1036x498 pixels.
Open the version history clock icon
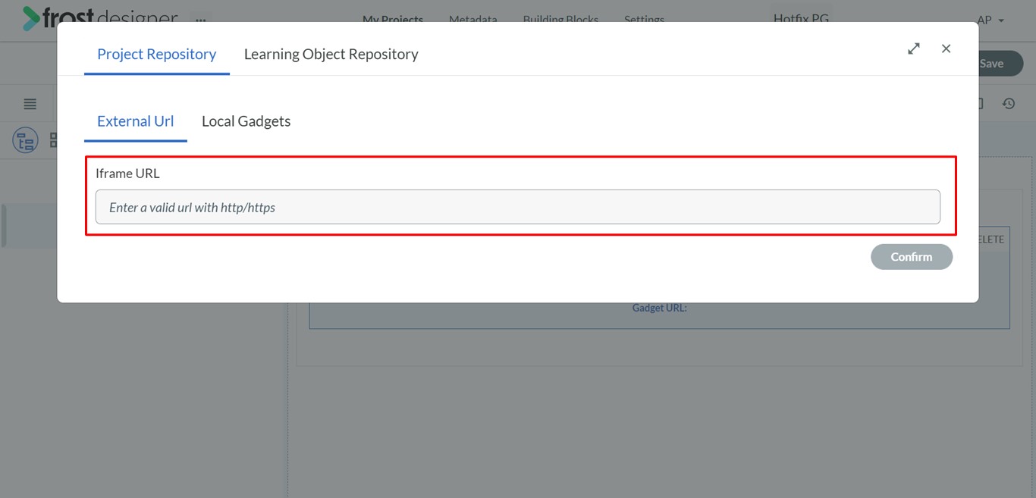tap(1009, 104)
